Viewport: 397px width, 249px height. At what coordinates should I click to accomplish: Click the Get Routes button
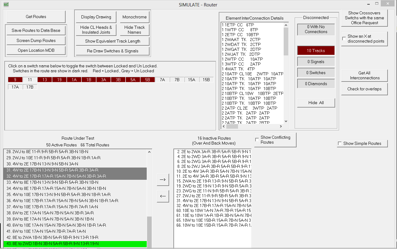(36, 16)
